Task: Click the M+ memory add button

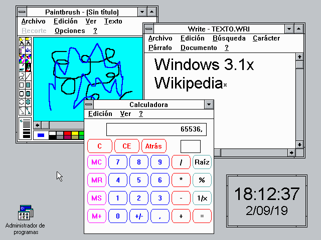Action: pos(97,216)
